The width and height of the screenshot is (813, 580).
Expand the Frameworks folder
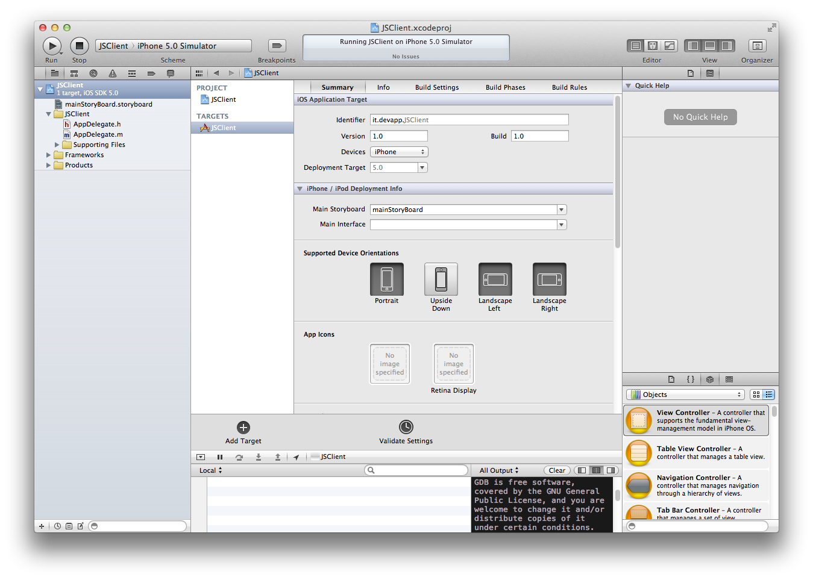(49, 155)
